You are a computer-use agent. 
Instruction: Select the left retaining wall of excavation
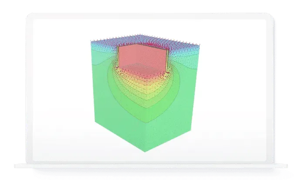click(x=117, y=57)
